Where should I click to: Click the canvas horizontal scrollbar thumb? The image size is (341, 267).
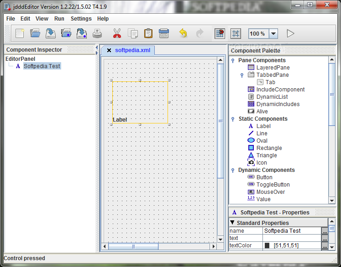[133, 246]
